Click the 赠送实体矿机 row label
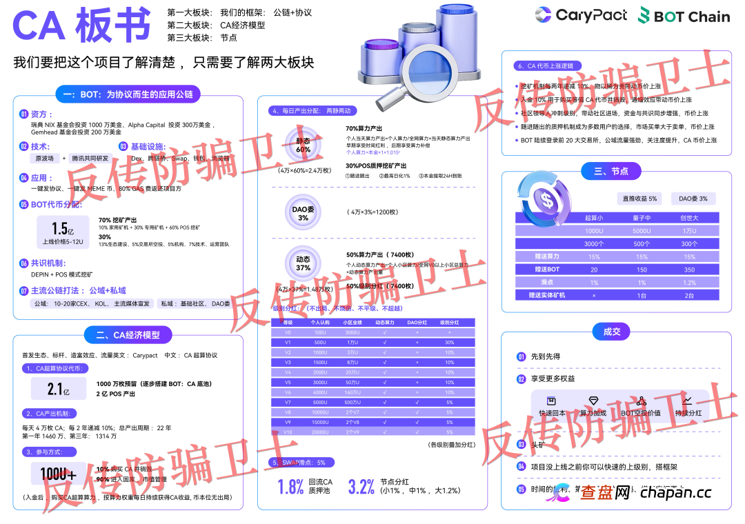Image resolution: width=745 pixels, height=524 pixels. pos(547,295)
